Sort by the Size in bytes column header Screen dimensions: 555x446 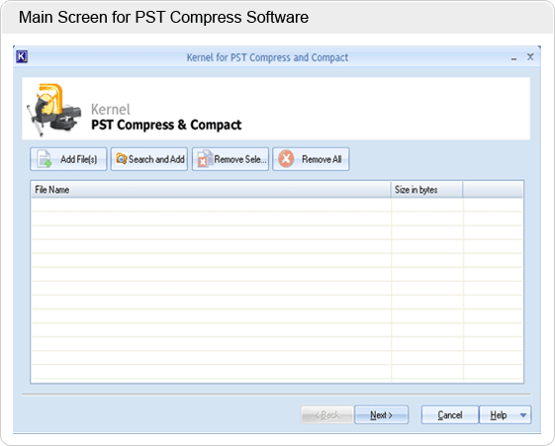point(426,190)
